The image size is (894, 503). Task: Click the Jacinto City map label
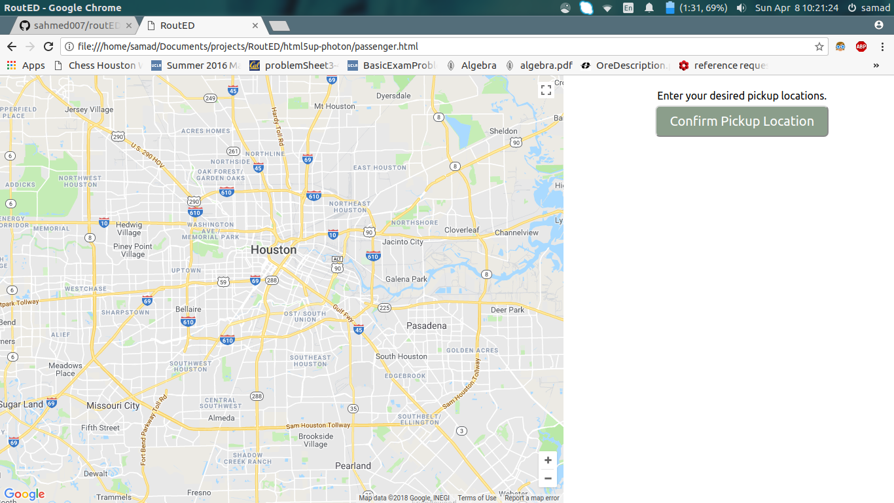[x=402, y=242]
